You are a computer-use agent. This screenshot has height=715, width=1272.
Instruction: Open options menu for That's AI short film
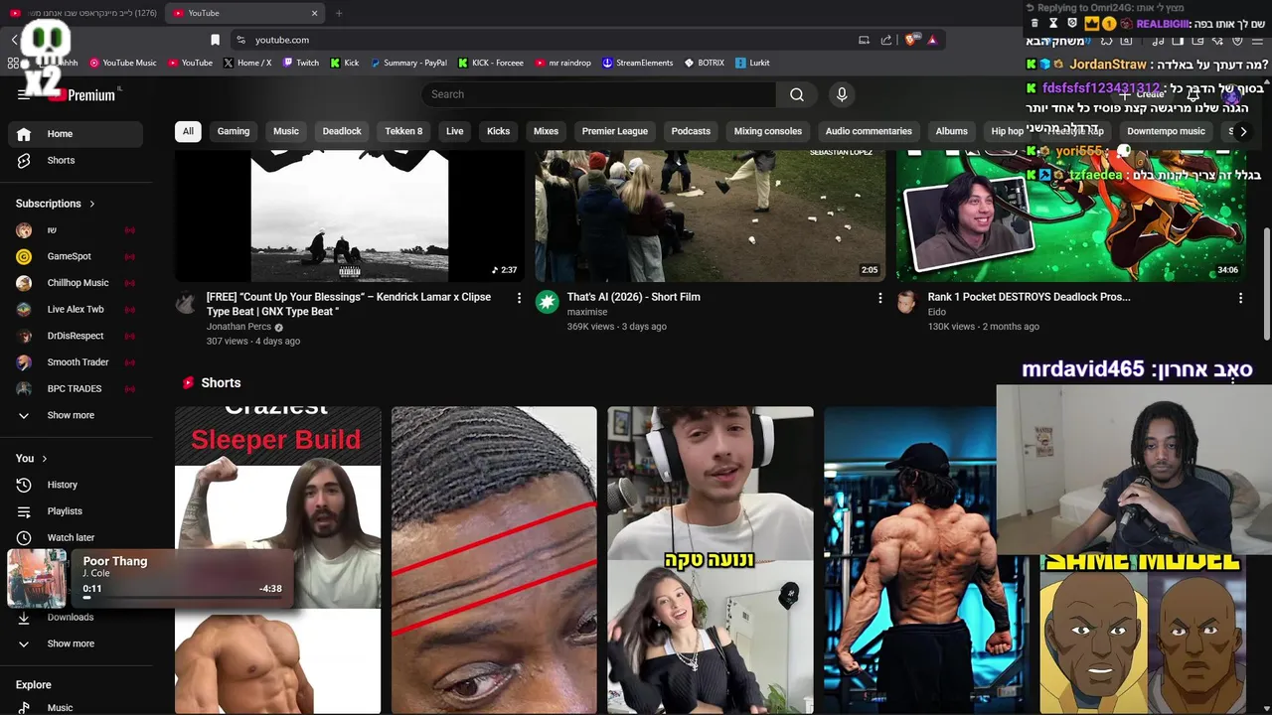pos(879,297)
